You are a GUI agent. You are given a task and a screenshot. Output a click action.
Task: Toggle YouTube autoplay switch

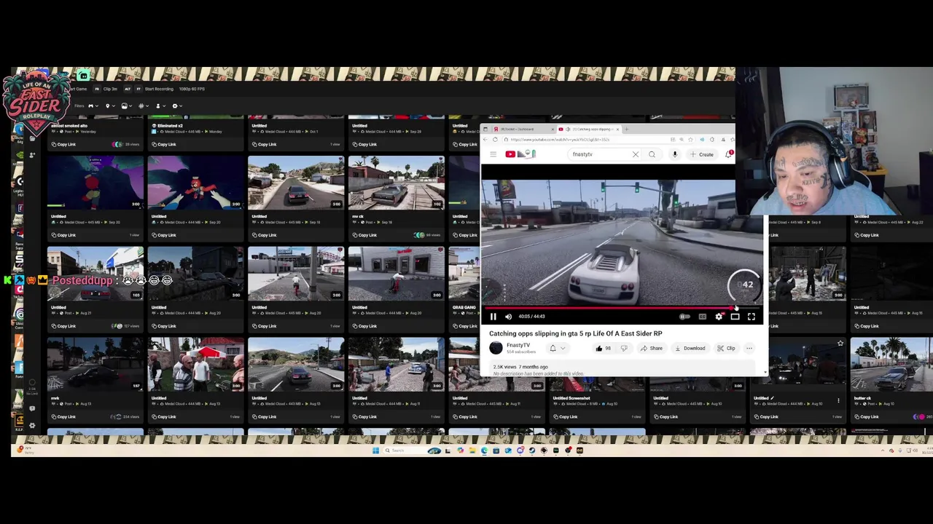tap(684, 317)
